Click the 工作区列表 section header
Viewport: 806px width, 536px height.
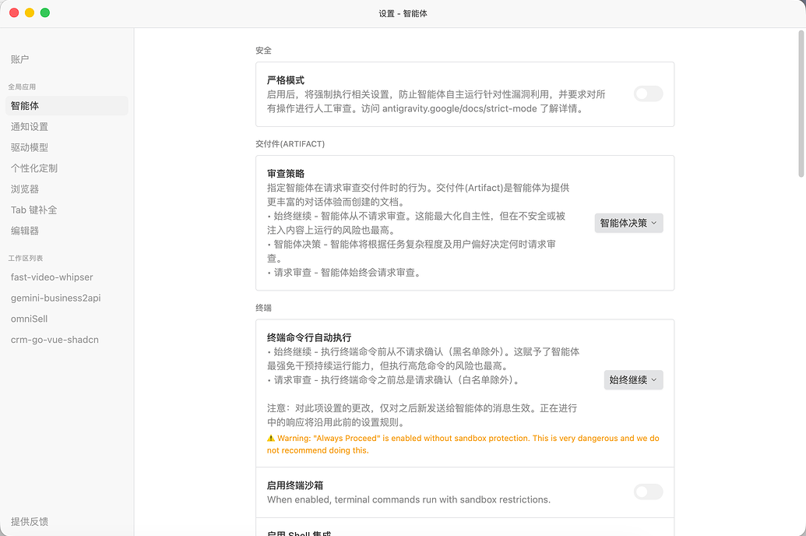coord(26,258)
